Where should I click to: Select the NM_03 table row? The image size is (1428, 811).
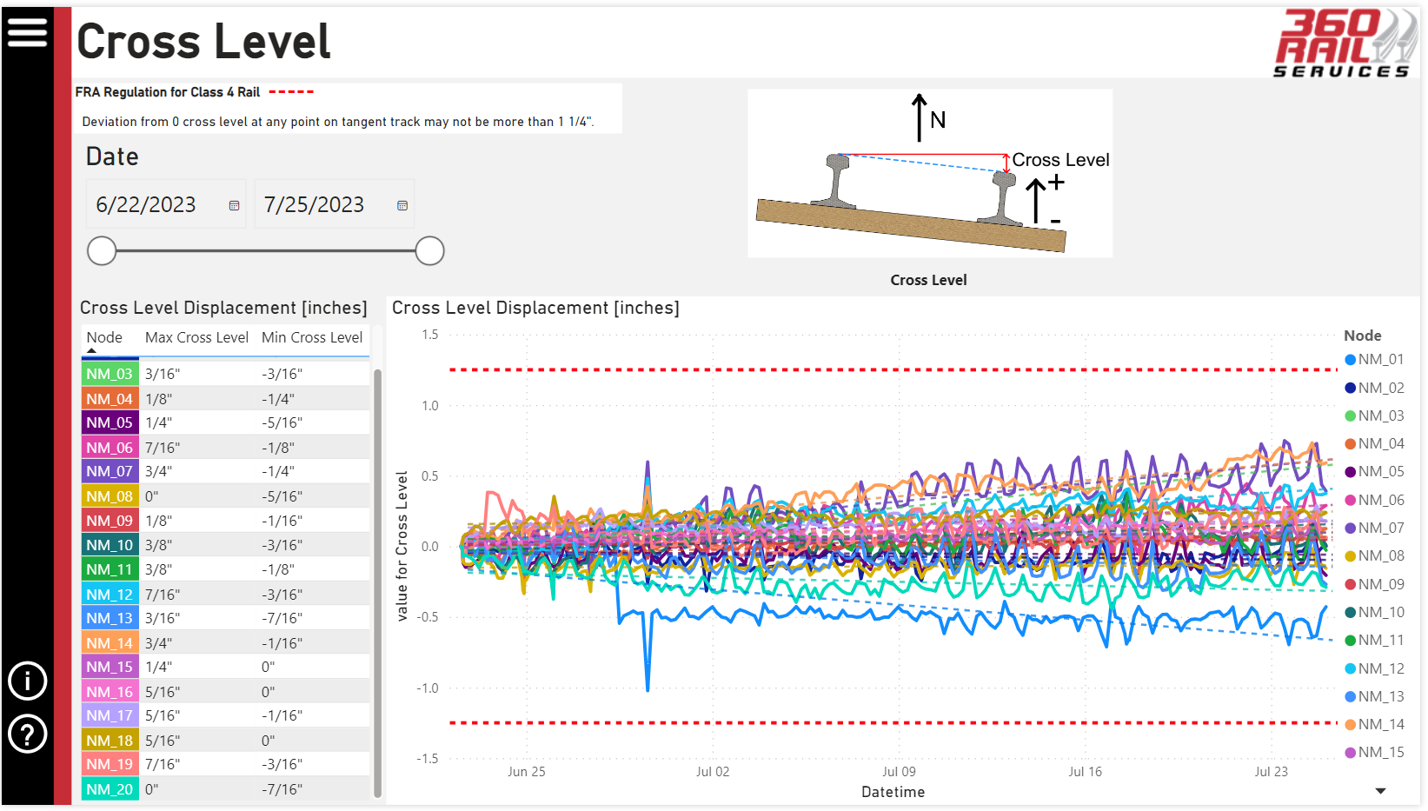tap(226, 374)
